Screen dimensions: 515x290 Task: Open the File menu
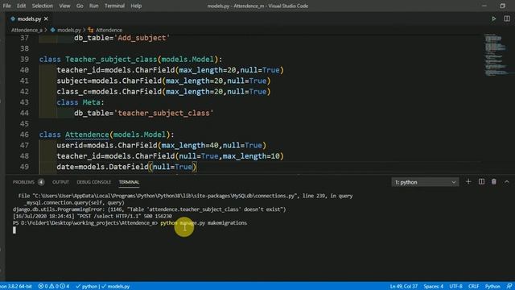coord(6,6)
